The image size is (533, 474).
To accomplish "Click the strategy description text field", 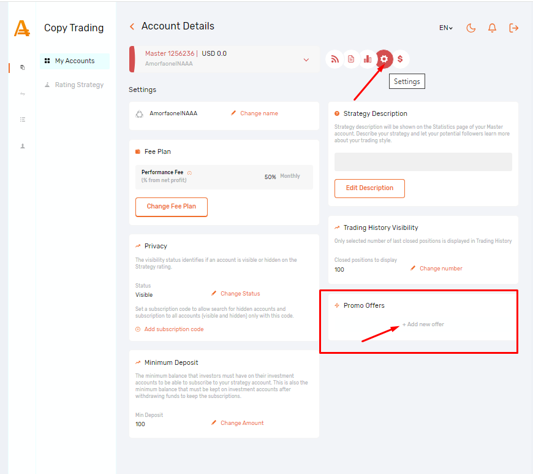I will point(423,162).
